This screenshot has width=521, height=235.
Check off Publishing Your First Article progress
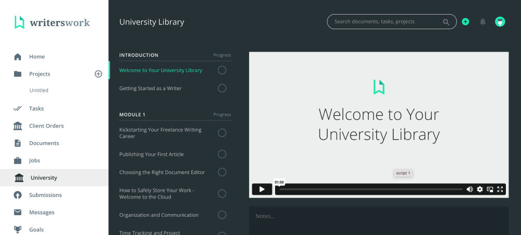222,154
